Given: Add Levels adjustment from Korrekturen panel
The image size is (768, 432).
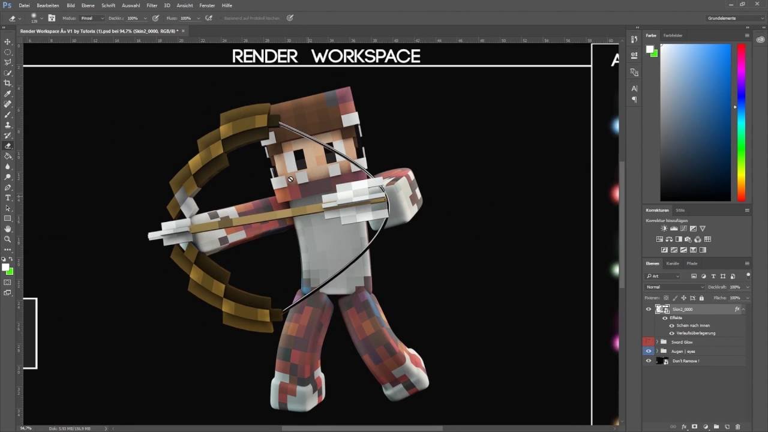Looking at the screenshot, I should pos(674,229).
